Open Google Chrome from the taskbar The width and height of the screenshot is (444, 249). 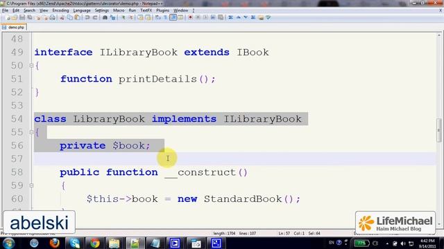click(95, 243)
